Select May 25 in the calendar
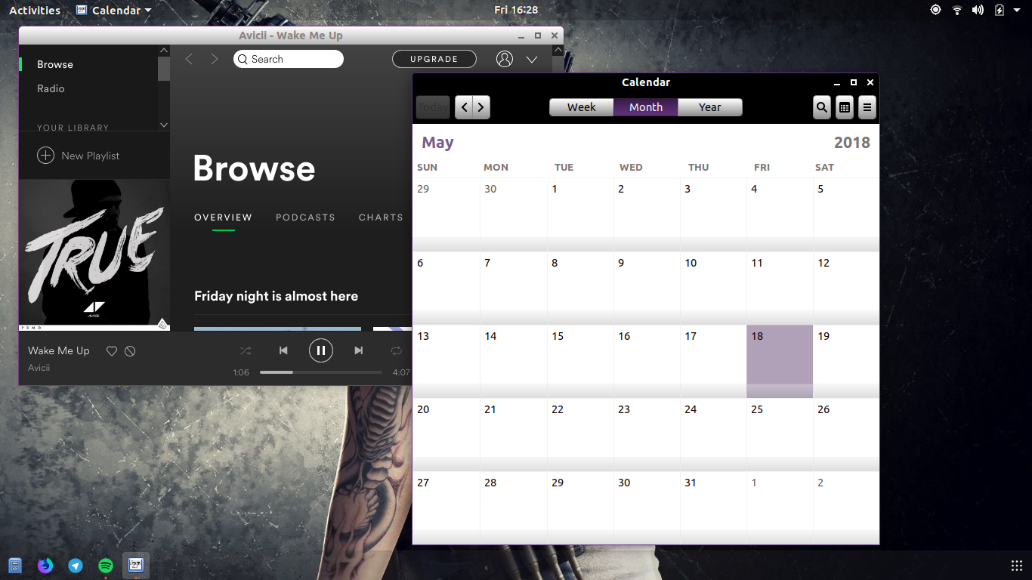Screen dimensions: 1032x580 (780, 434)
